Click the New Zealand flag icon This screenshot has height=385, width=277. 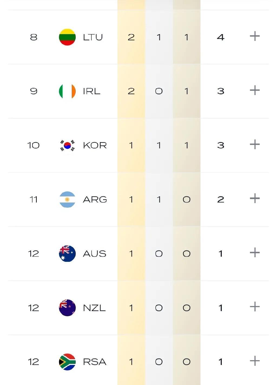coord(67,308)
